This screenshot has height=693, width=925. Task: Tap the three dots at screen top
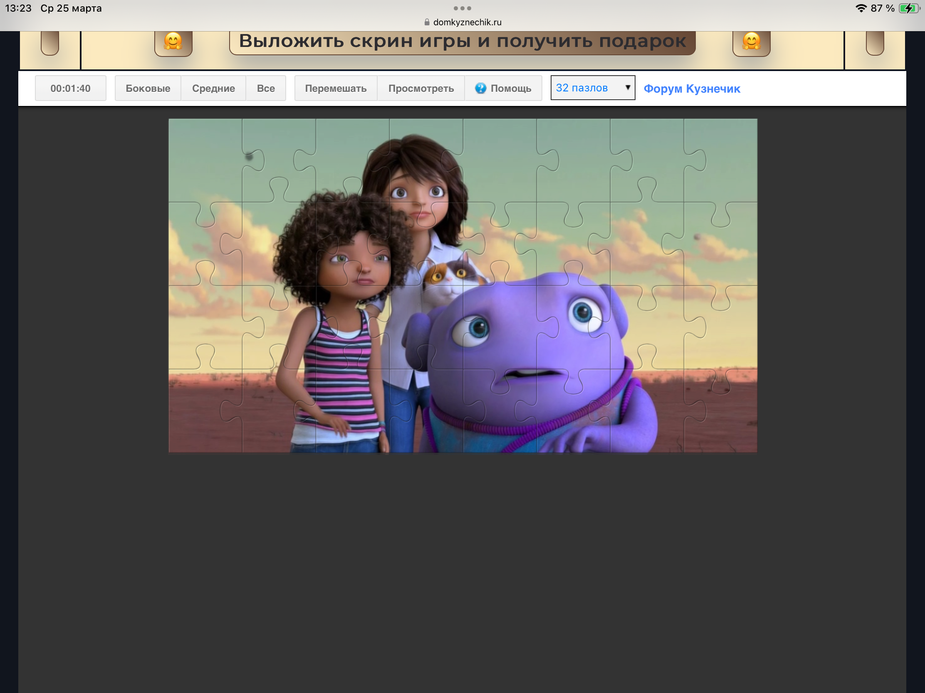(462, 8)
